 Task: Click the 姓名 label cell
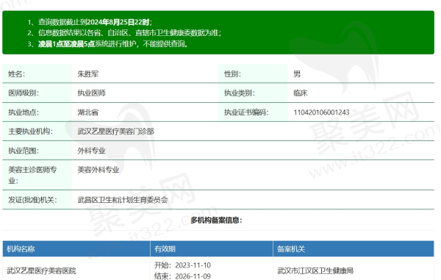click(x=37, y=73)
